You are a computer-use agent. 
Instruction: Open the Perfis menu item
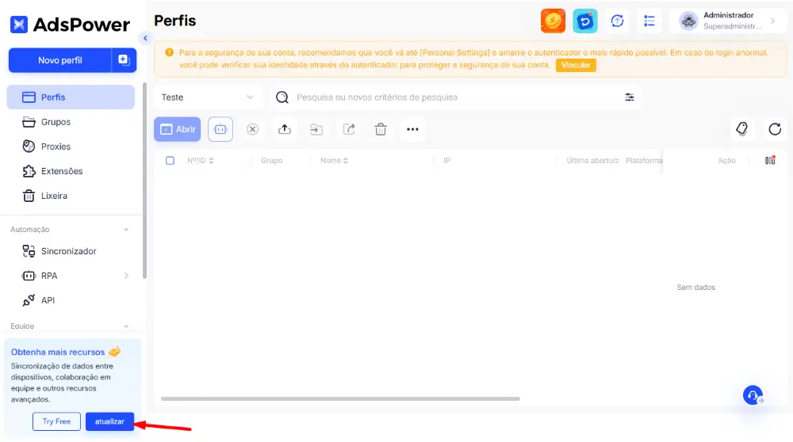(71, 97)
